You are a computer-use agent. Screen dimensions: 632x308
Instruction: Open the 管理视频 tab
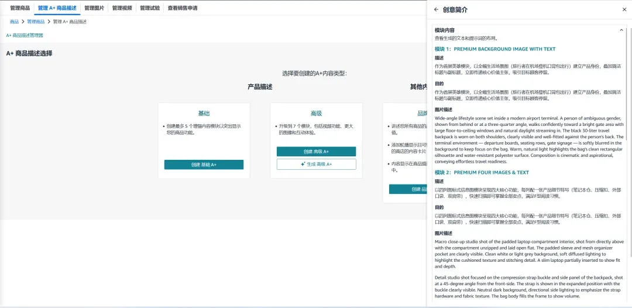coord(122,8)
